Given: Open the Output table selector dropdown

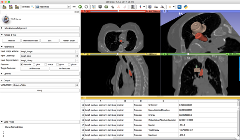Looking at the screenshot, I should coord(49,85).
